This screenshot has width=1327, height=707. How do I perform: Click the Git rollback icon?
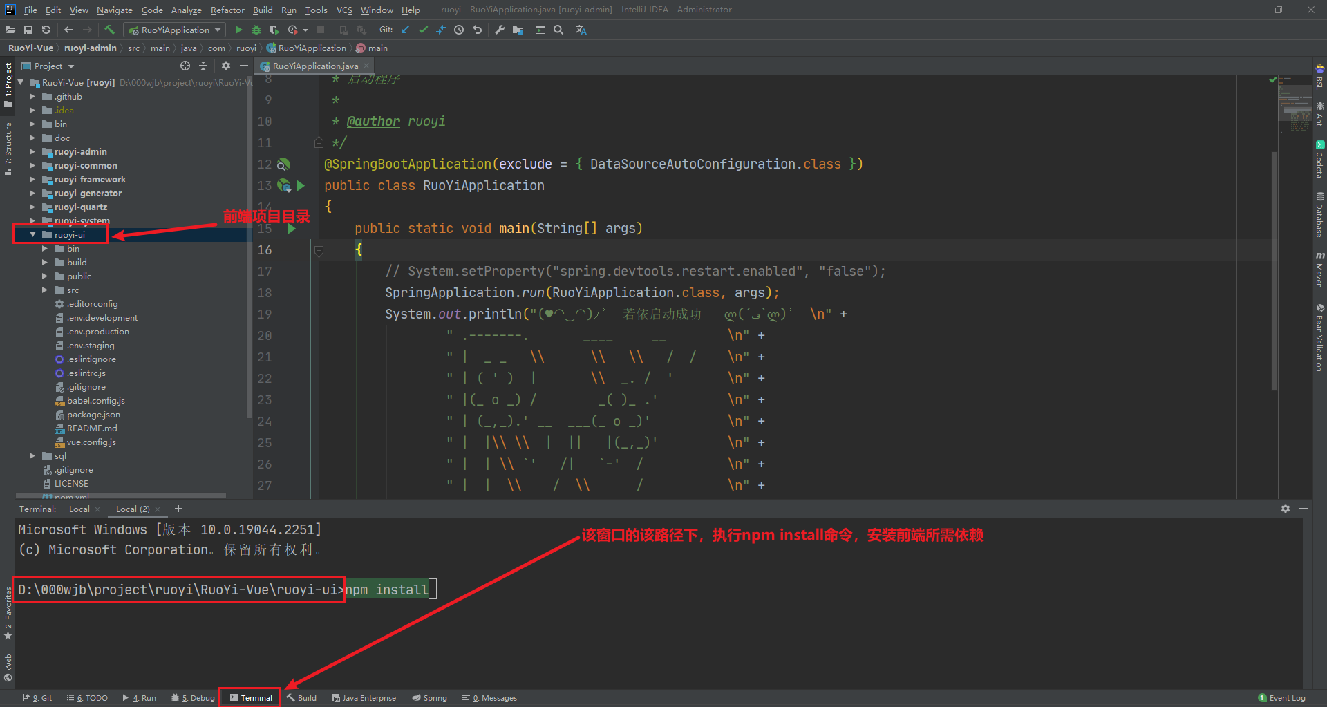tap(477, 30)
